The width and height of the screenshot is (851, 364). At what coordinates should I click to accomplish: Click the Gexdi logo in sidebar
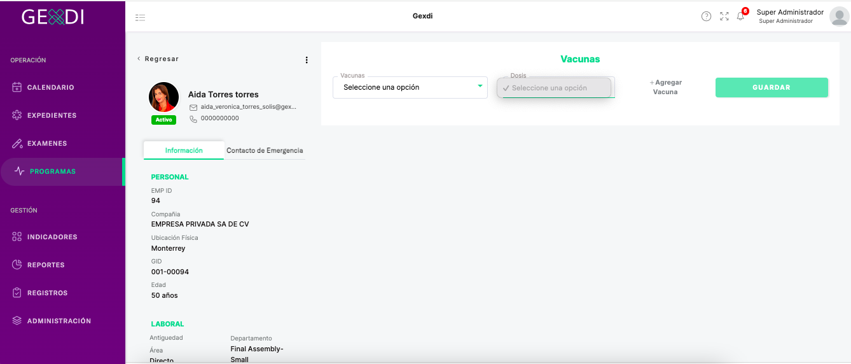[x=53, y=17]
